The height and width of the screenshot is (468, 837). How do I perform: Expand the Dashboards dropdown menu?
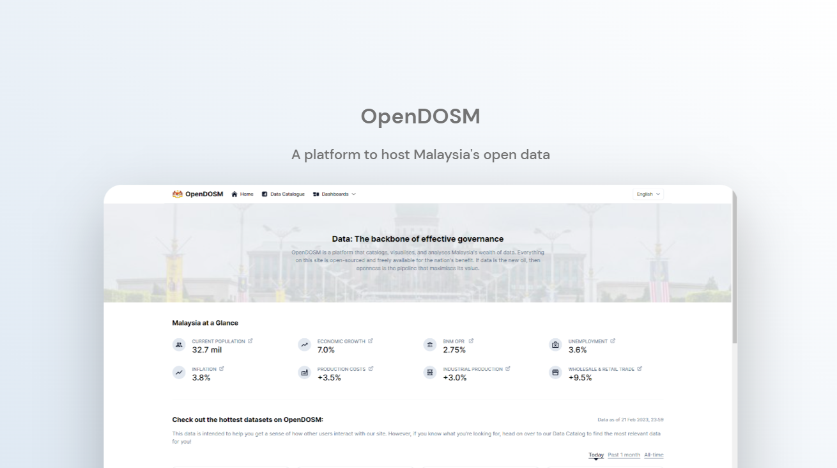[x=334, y=194]
